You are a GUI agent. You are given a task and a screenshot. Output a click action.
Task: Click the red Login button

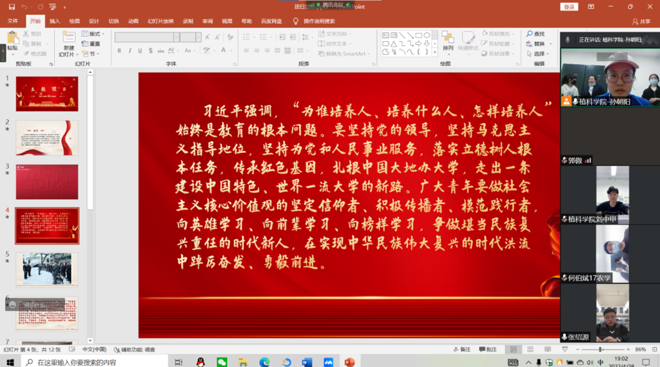tap(569, 7)
